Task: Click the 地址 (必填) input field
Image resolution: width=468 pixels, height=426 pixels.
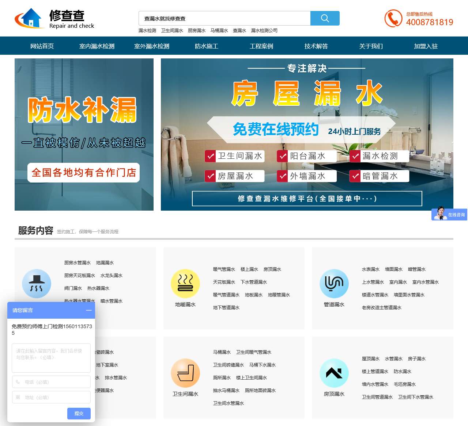Action: (51, 397)
